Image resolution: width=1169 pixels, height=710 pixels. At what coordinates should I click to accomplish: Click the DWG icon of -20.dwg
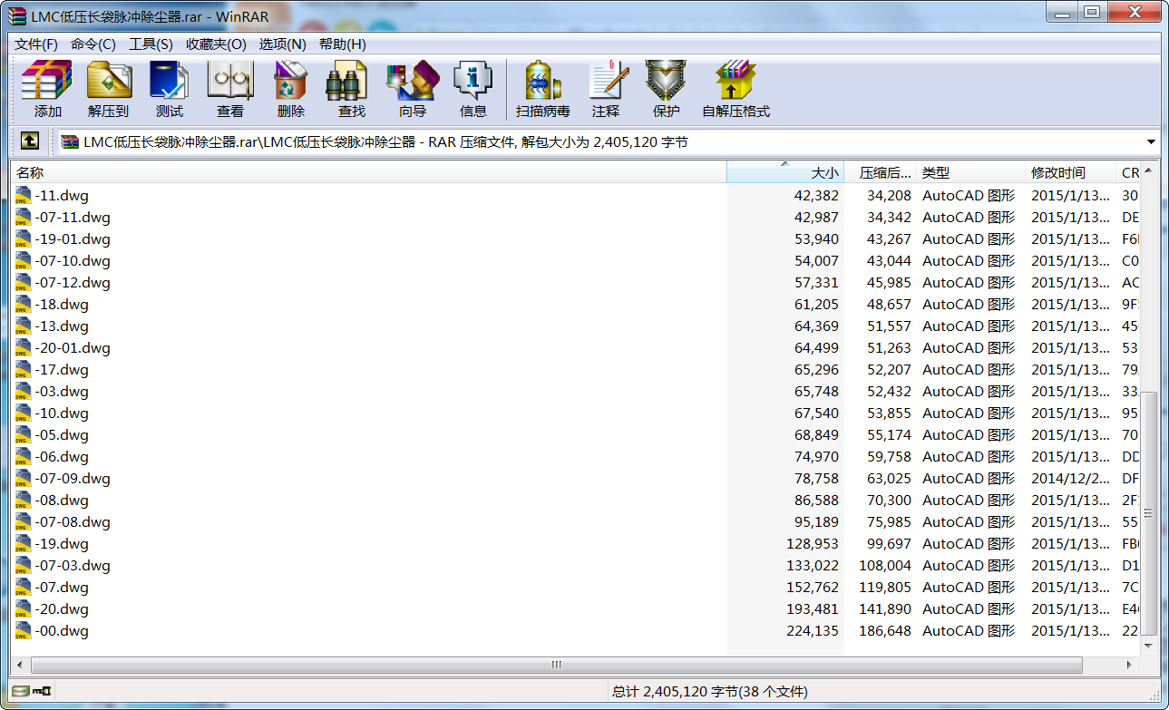tap(24, 608)
